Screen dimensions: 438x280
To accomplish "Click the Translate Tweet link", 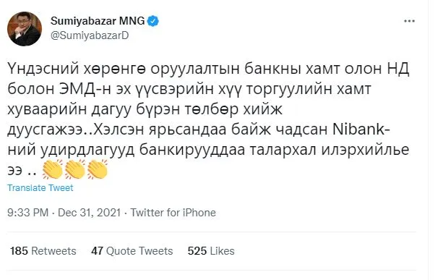I will (40, 187).
